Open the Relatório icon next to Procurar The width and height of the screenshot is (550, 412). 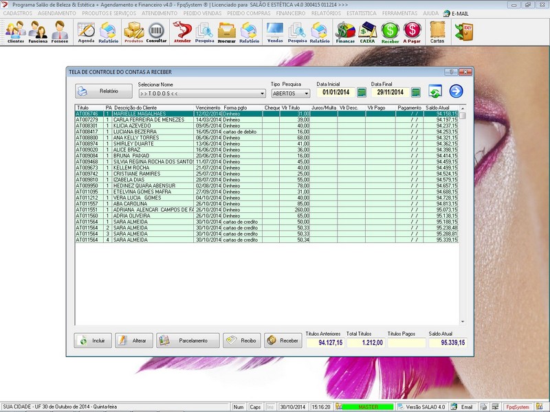coord(250,32)
